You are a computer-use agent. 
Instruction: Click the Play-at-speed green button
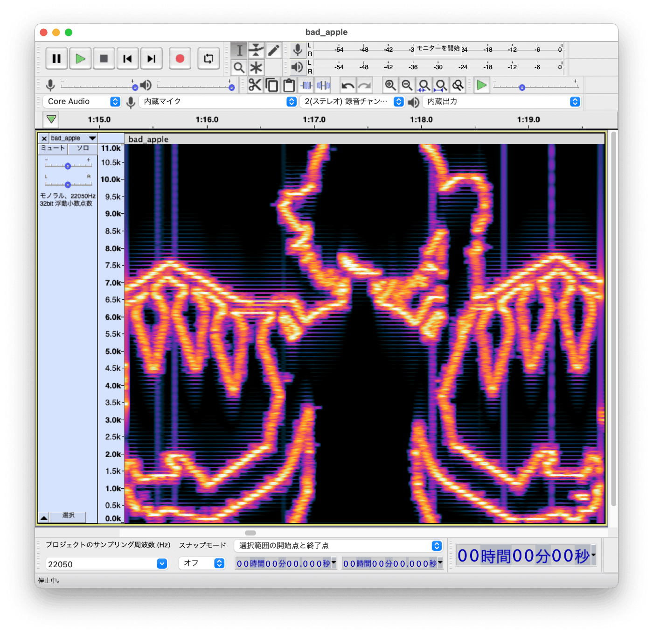click(481, 85)
